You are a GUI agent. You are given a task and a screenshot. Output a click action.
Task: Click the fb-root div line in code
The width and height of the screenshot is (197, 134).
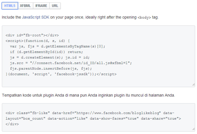point(32,35)
